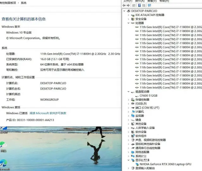The height and width of the screenshot is (171, 202).
Task: Click the 'Windows 10 专业版' edition text
Action: (19, 33)
